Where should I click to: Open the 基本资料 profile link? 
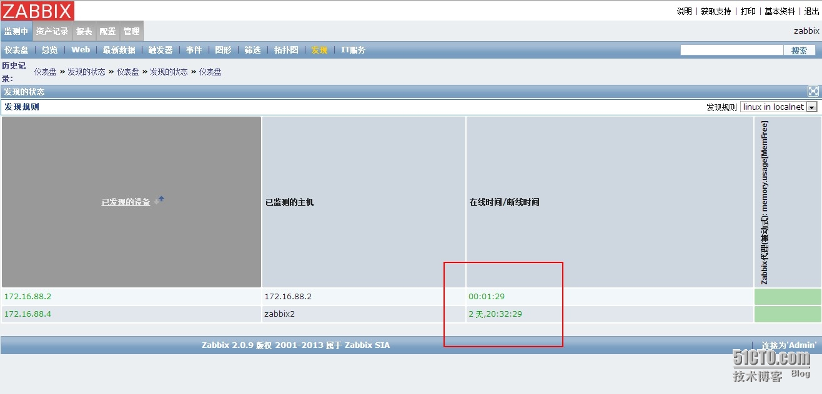click(780, 11)
